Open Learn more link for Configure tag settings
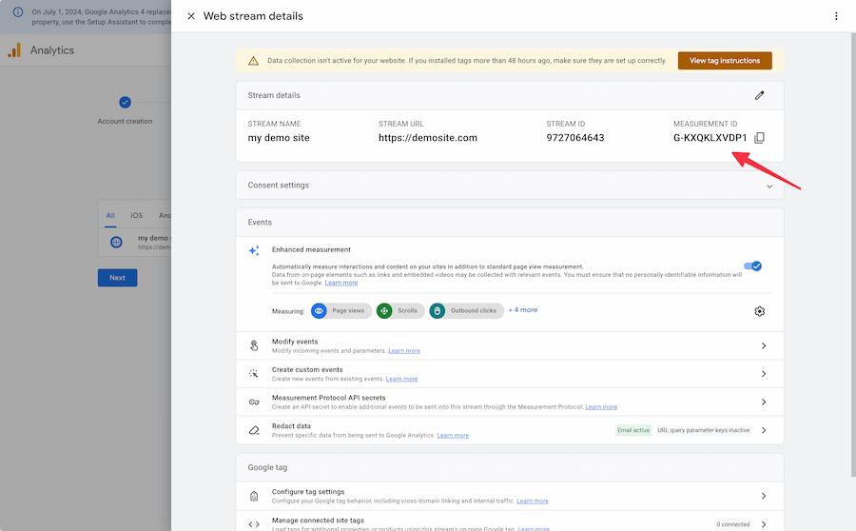 (x=533, y=501)
